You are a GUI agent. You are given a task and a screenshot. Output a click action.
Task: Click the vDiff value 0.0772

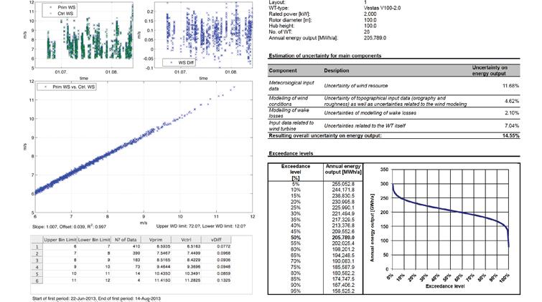click(x=224, y=246)
